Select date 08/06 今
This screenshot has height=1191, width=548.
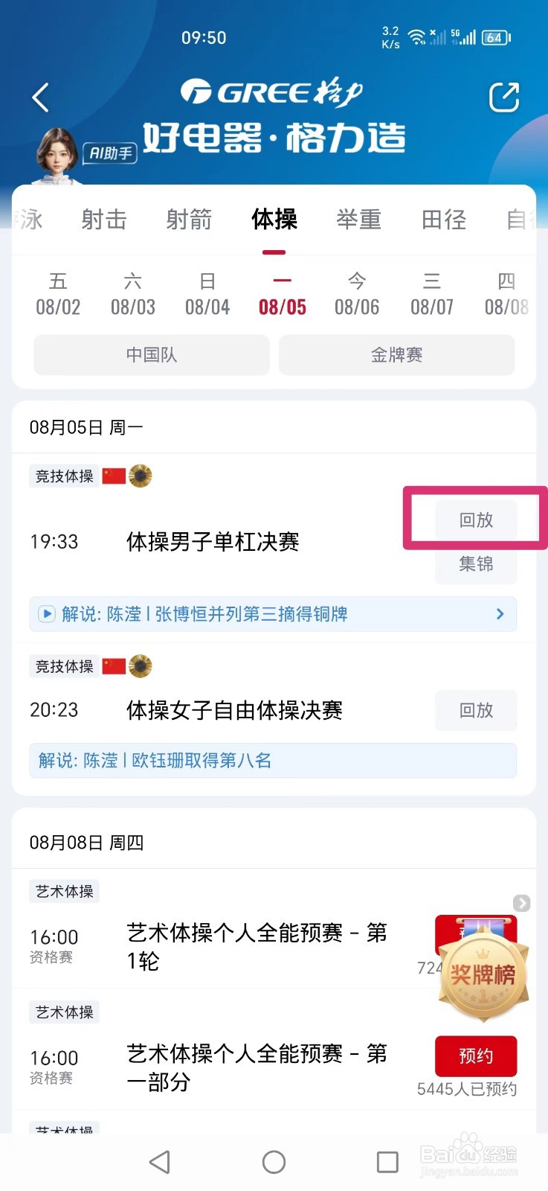[357, 294]
